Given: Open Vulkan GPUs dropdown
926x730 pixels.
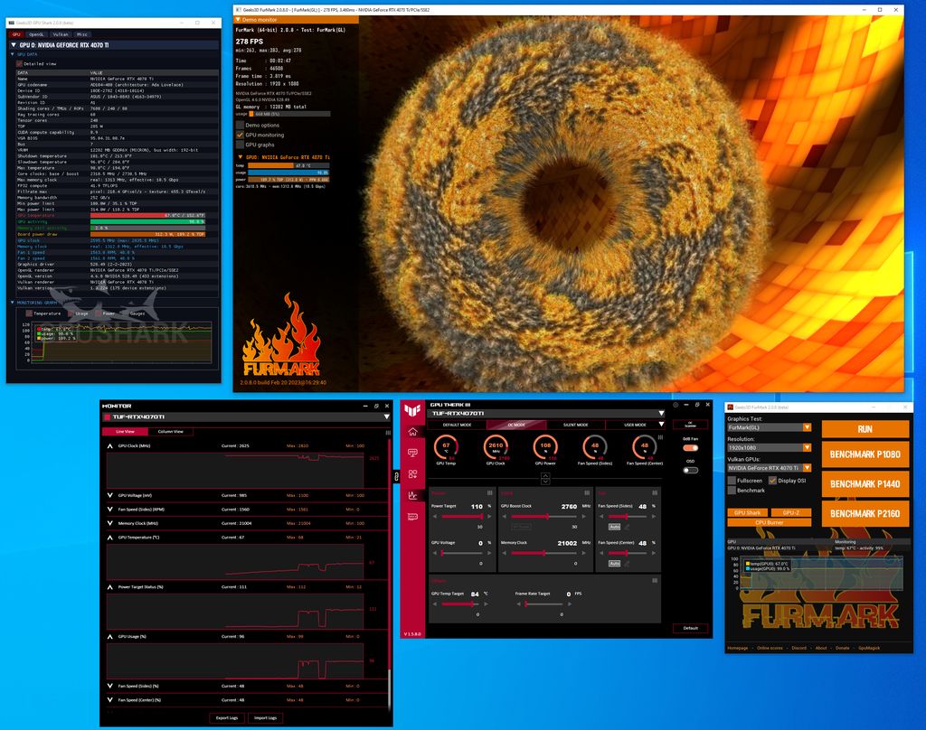Looking at the screenshot, I should point(770,468).
